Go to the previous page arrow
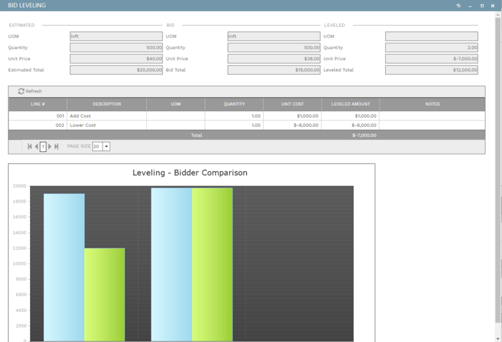The image size is (502, 342). tap(37, 146)
